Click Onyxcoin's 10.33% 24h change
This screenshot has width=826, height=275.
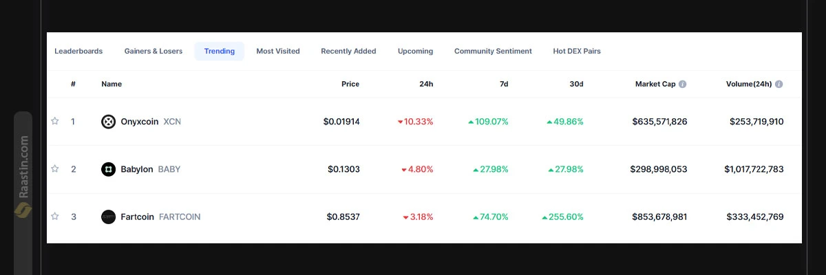pyautogui.click(x=416, y=122)
